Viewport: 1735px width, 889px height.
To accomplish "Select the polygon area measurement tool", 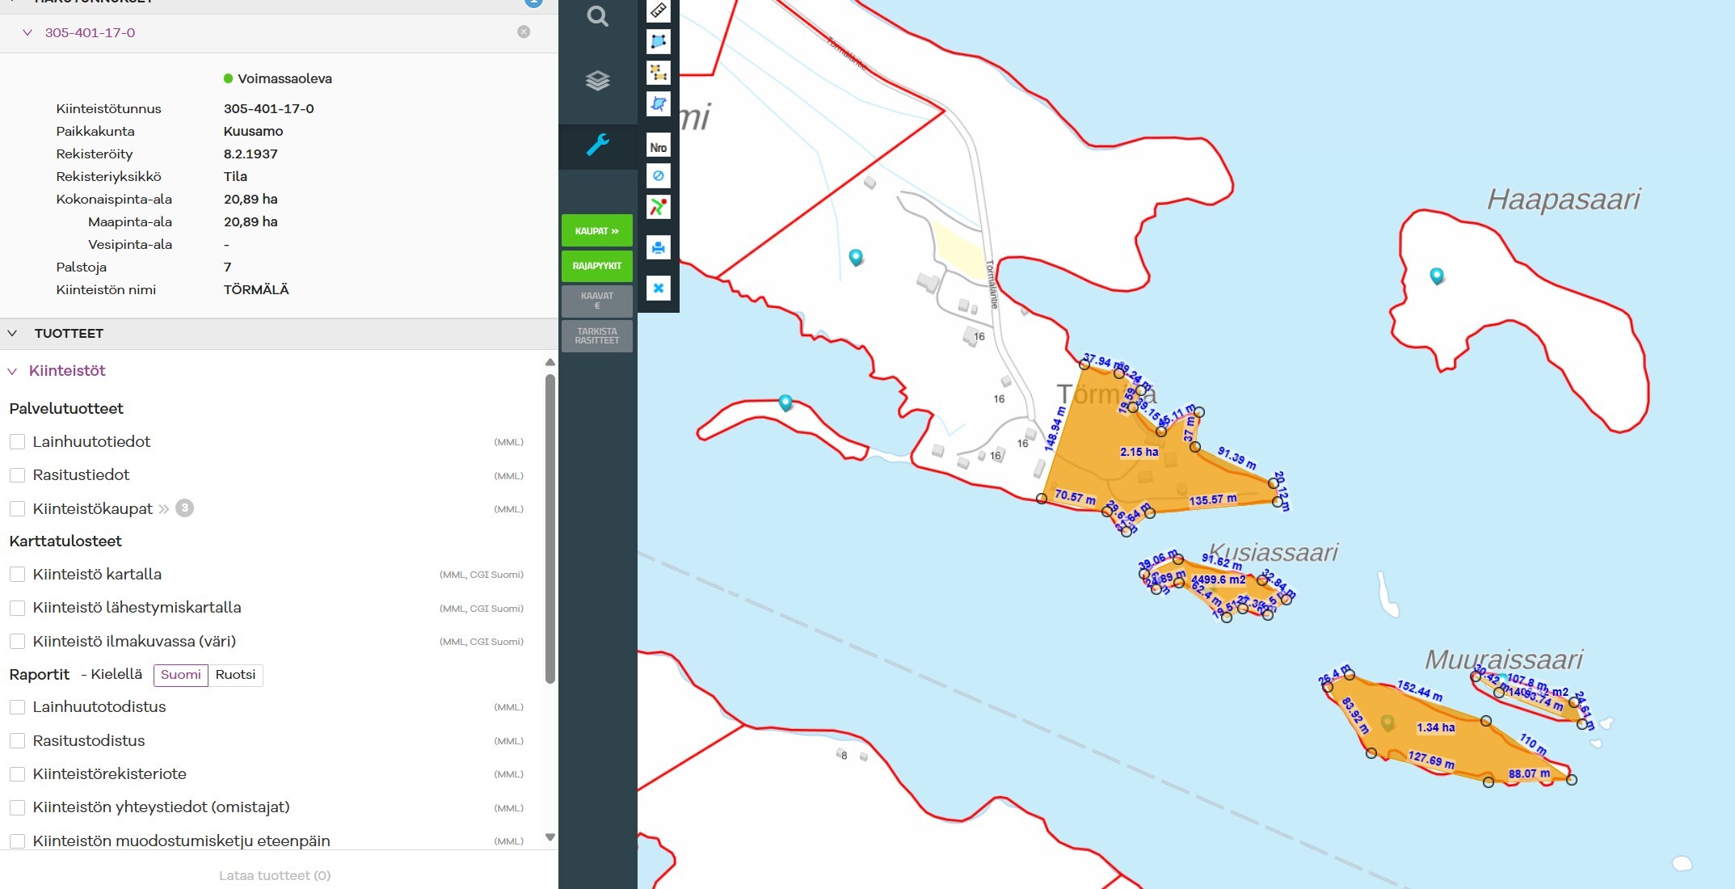I will pyautogui.click(x=659, y=41).
